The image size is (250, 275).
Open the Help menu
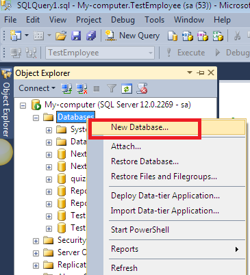[x=222, y=20]
